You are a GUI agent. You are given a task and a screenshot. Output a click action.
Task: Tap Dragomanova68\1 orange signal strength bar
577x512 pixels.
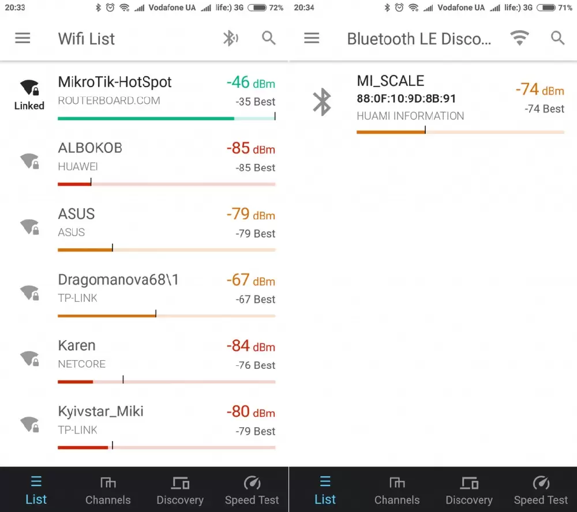(167, 315)
